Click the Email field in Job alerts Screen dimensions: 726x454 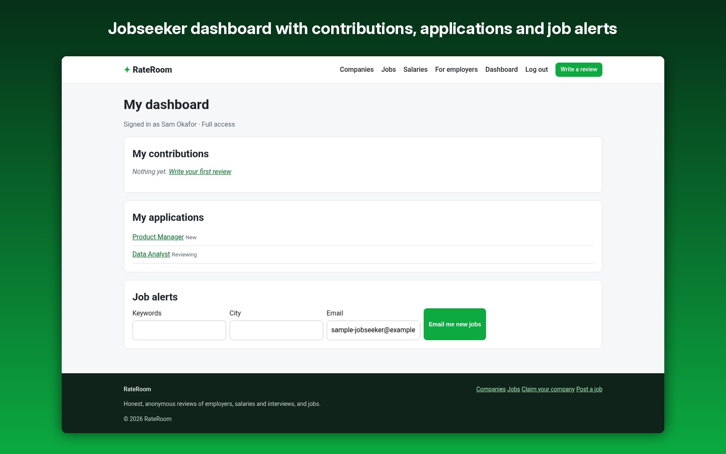(x=373, y=330)
